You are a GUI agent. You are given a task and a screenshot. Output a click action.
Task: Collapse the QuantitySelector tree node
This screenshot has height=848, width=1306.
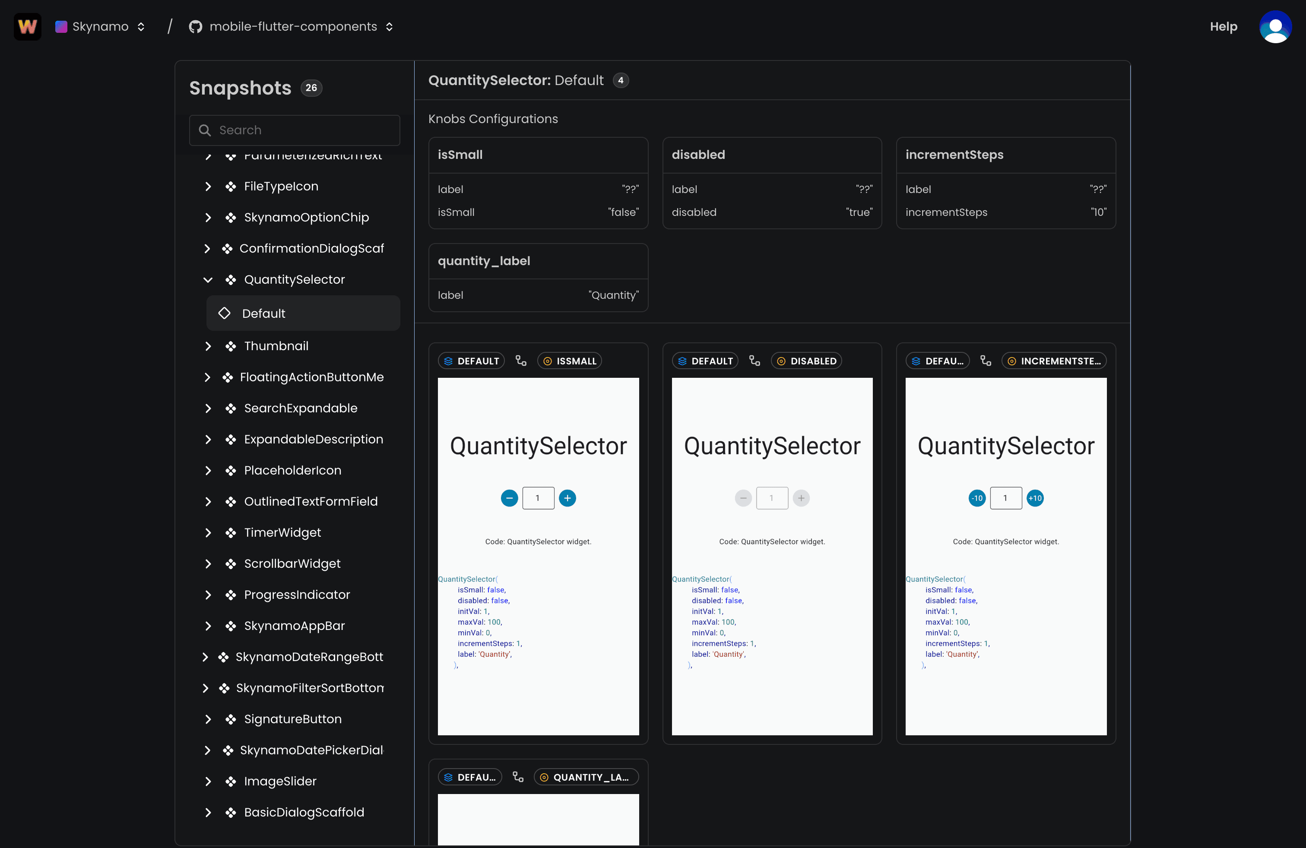(x=207, y=280)
